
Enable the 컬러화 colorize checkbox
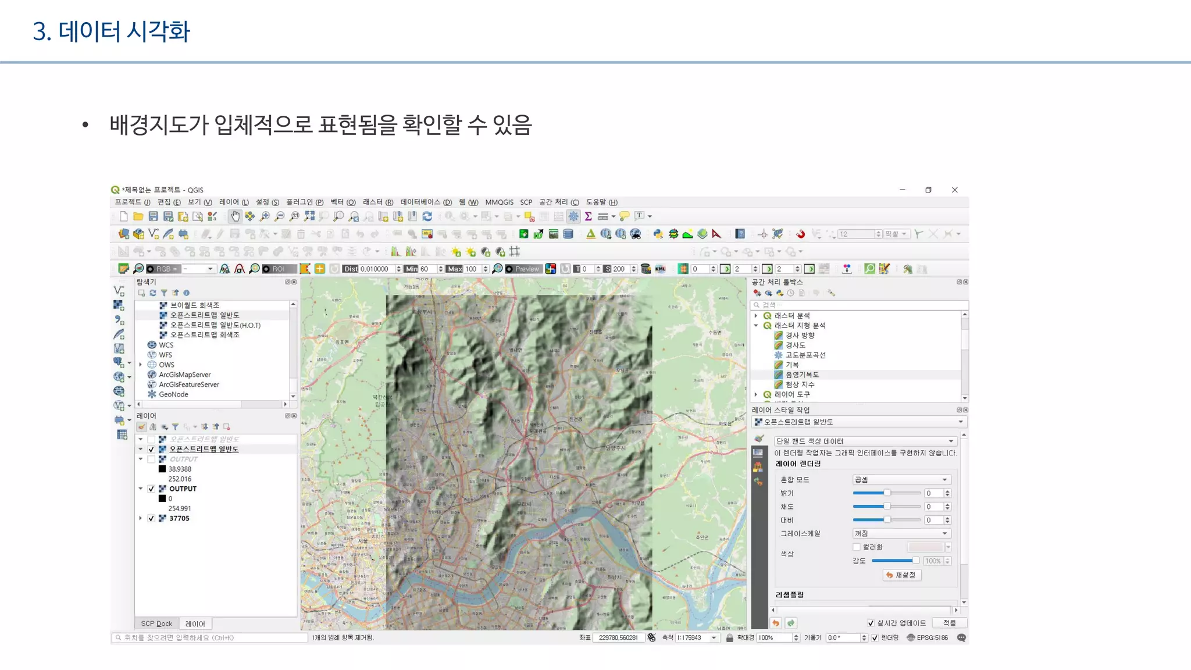click(857, 547)
